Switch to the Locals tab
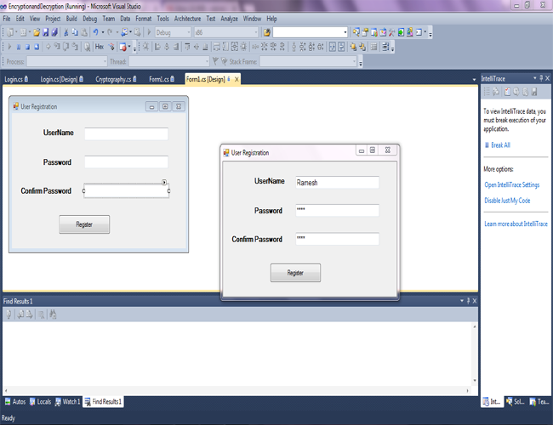 coord(40,402)
